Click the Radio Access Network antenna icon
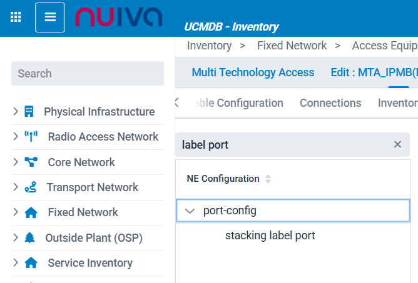 31,137
